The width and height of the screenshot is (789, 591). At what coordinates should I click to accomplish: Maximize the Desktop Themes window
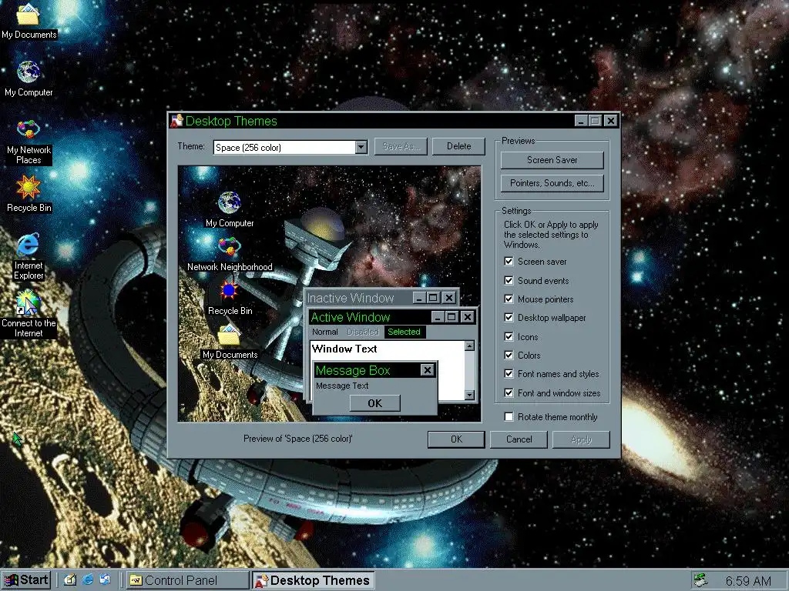[596, 121]
